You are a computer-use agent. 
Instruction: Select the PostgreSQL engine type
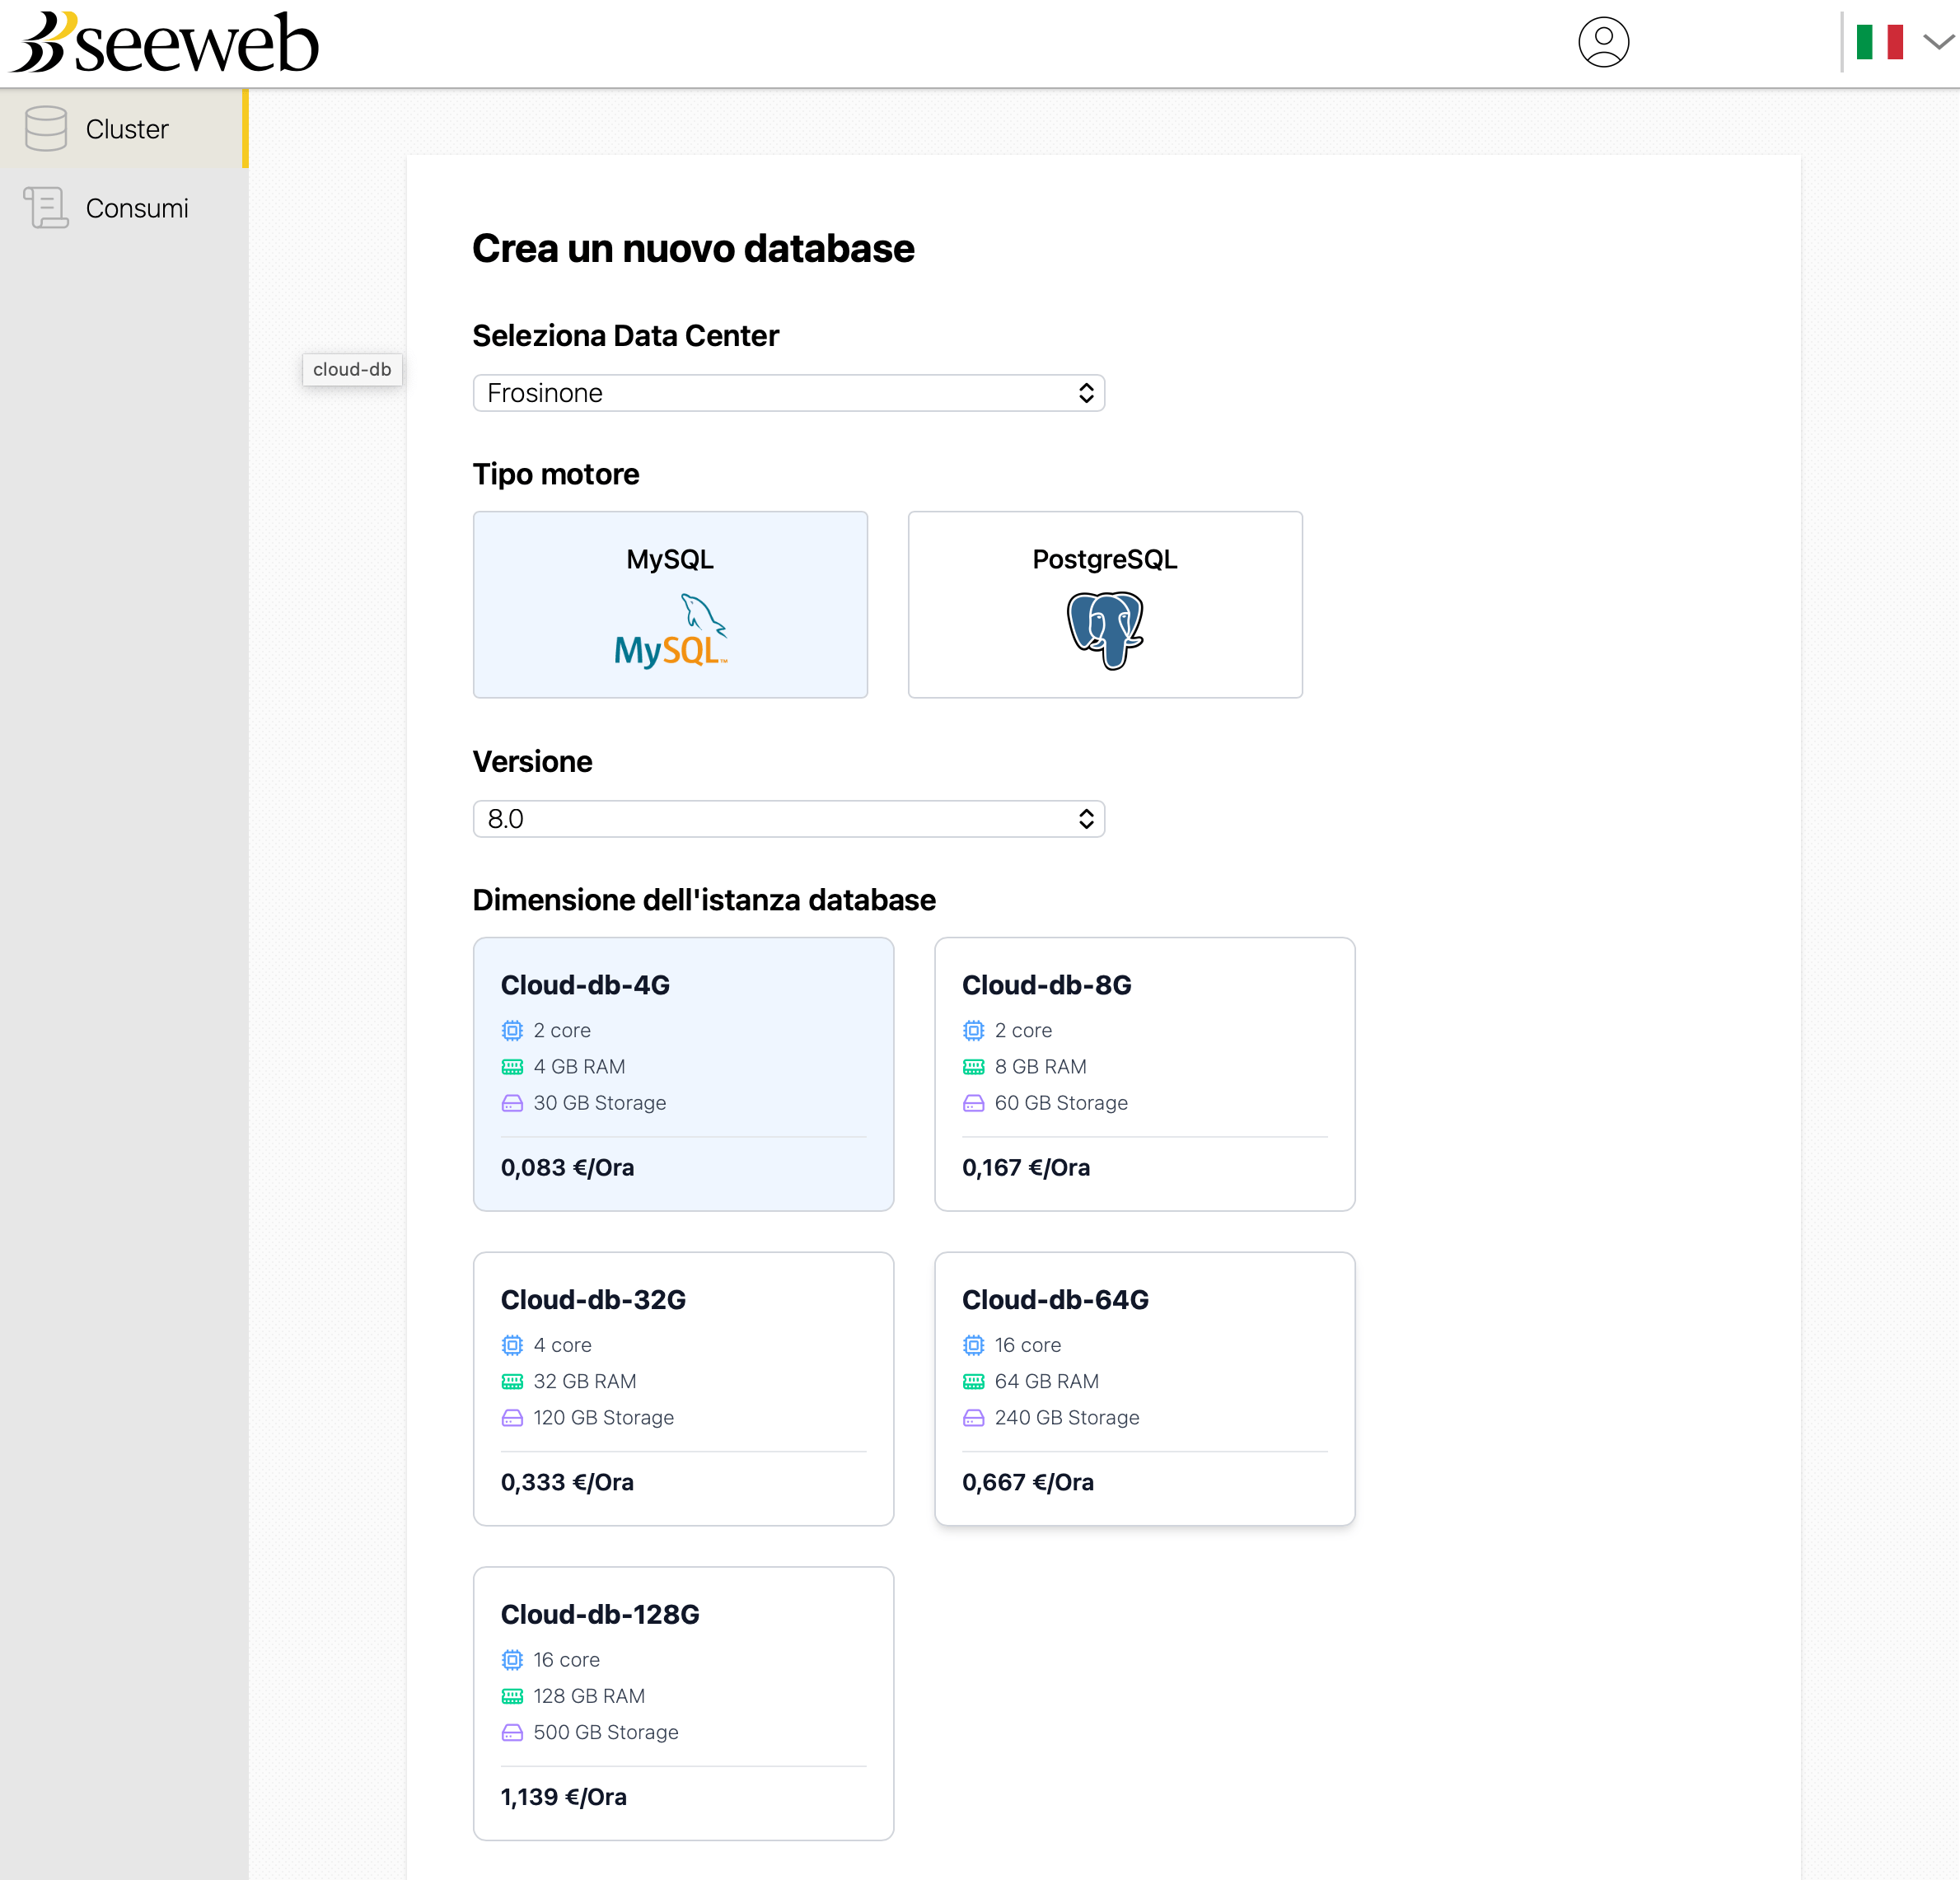coord(1104,604)
